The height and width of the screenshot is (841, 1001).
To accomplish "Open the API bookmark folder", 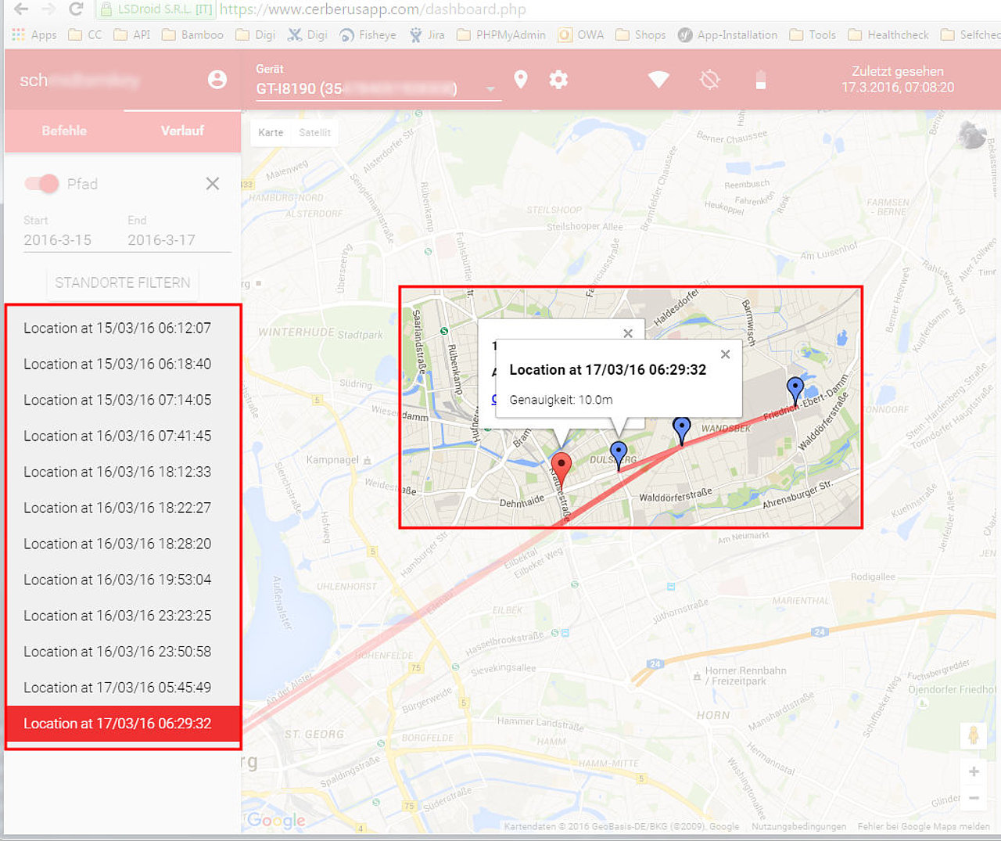I will [132, 35].
